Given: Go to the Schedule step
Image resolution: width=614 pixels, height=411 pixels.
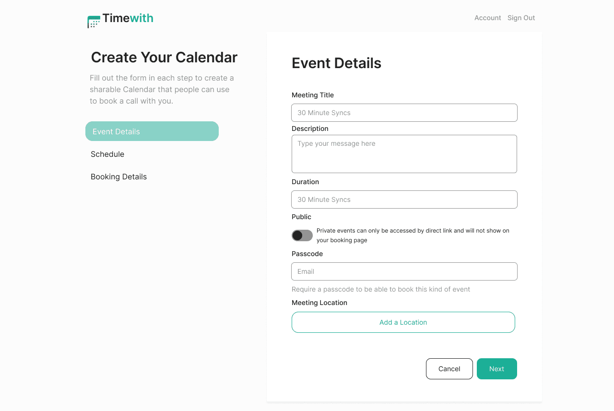Looking at the screenshot, I should pyautogui.click(x=107, y=154).
